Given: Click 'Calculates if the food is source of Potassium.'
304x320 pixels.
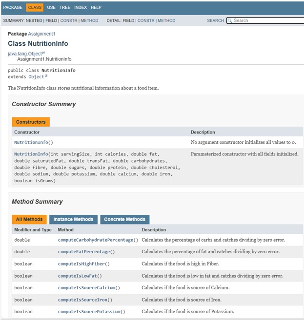Looking at the screenshot, I should (x=188, y=311).
